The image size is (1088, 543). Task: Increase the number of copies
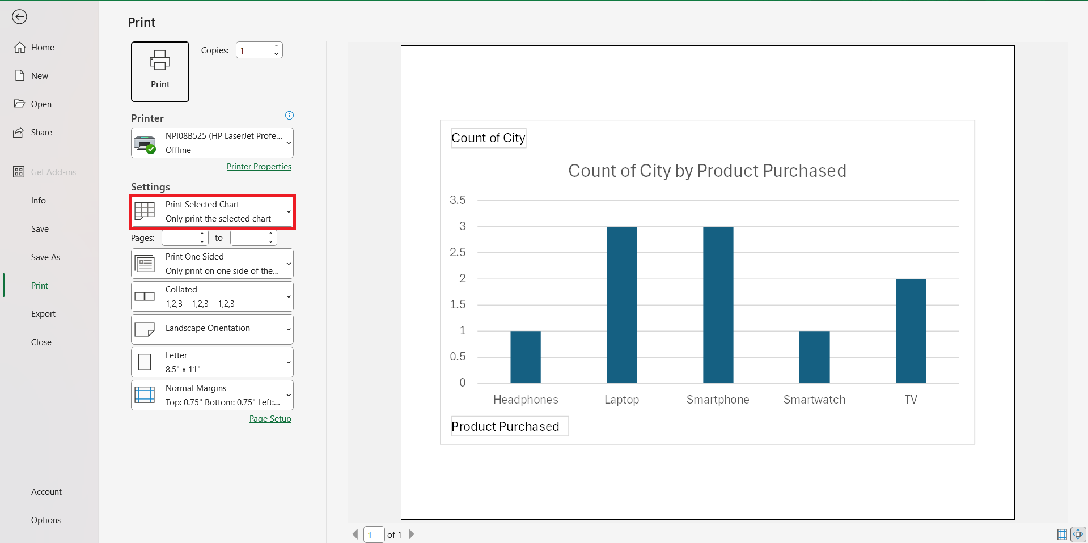pos(276,46)
